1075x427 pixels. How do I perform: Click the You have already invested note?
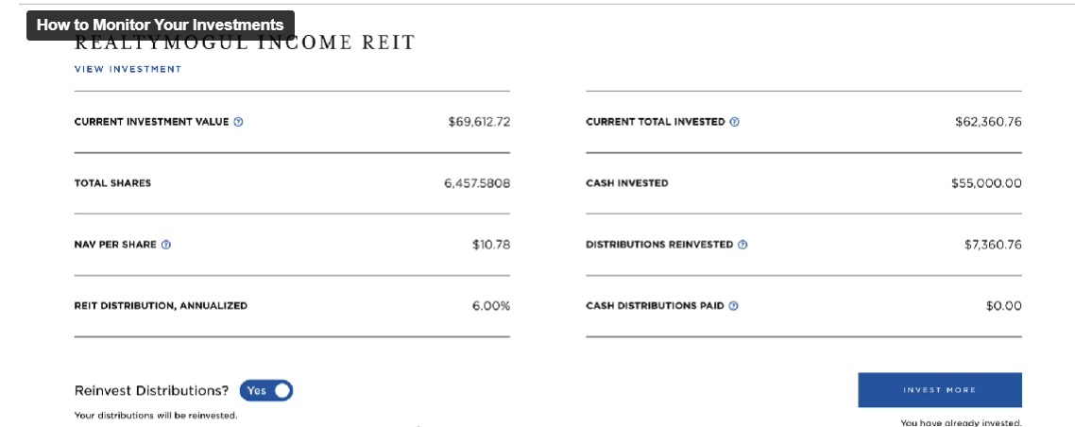pos(962,423)
